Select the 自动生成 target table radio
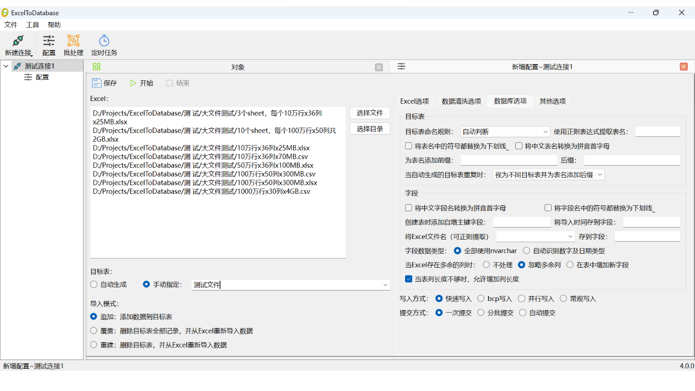Image resolution: width=695 pixels, height=391 pixels. (x=94, y=284)
